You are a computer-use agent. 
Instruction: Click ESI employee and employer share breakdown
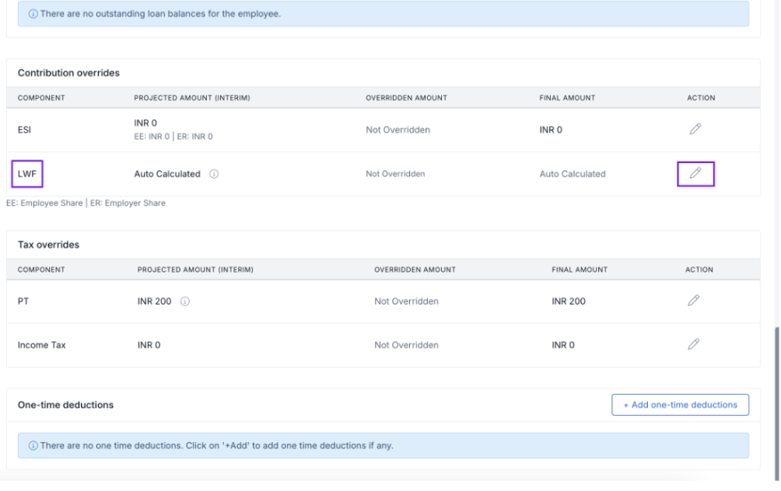[x=173, y=137]
